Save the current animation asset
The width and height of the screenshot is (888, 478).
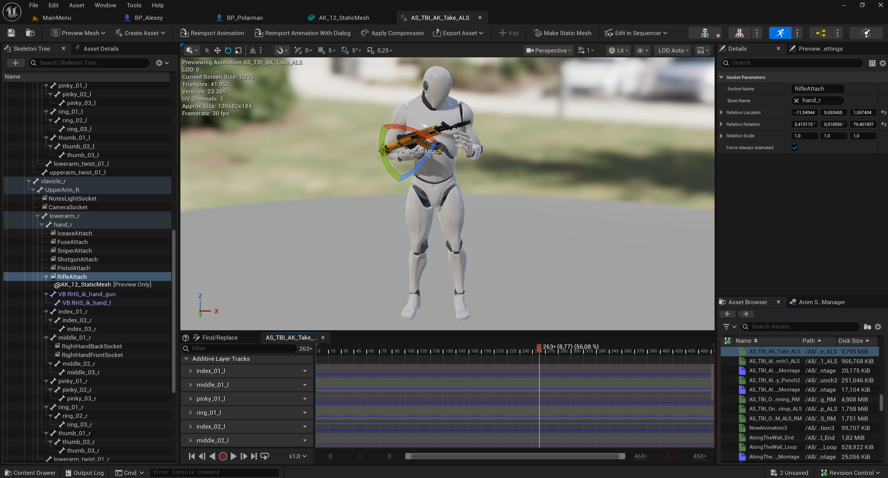11,33
